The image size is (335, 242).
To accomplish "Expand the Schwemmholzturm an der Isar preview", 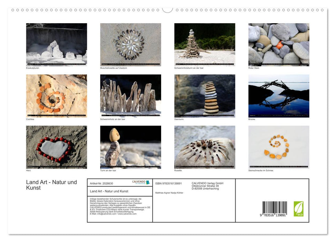I will pyautogui.click(x=204, y=44).
